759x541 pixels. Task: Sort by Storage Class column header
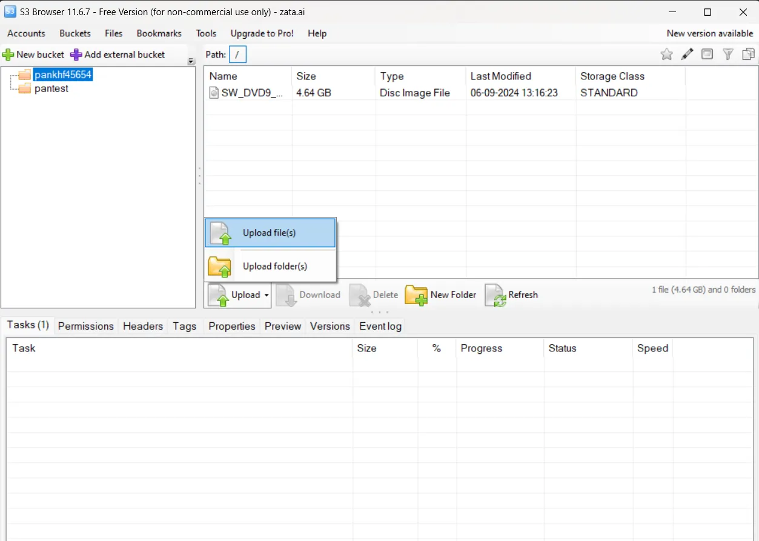click(631, 76)
